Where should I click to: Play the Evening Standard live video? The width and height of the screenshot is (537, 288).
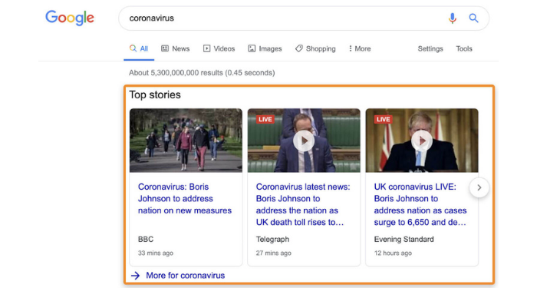(x=422, y=141)
